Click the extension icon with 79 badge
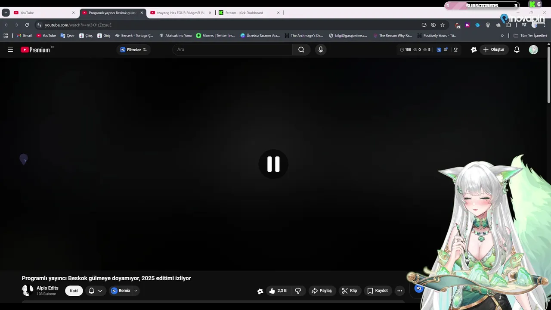Screen dimensions: 551x310 [458, 25]
